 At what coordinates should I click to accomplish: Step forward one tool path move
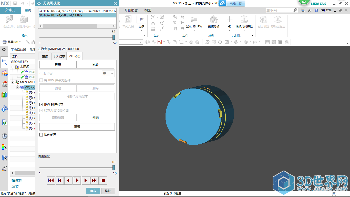86,181
